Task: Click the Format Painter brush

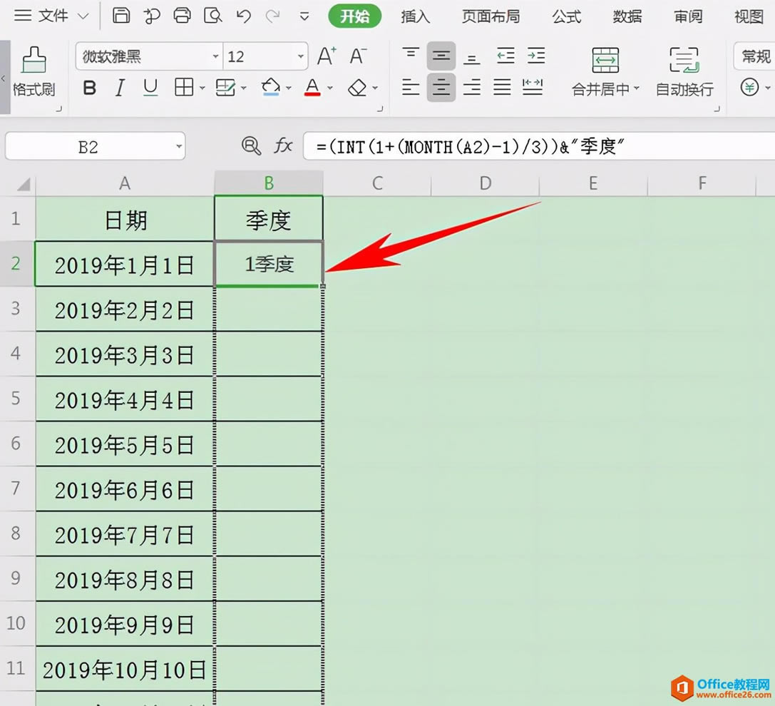Action: click(x=34, y=60)
